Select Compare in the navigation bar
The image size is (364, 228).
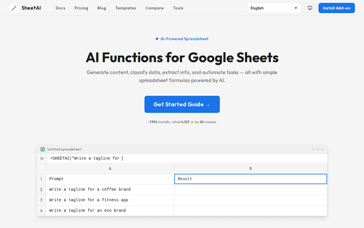point(154,8)
